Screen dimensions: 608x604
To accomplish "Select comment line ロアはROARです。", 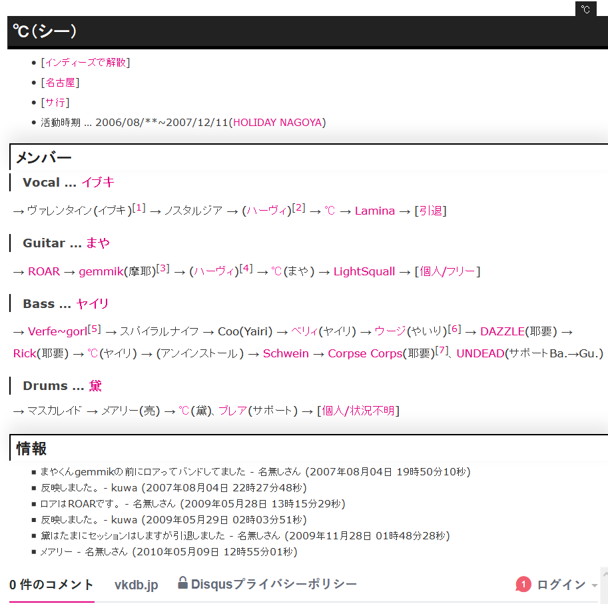I will point(192,504).
